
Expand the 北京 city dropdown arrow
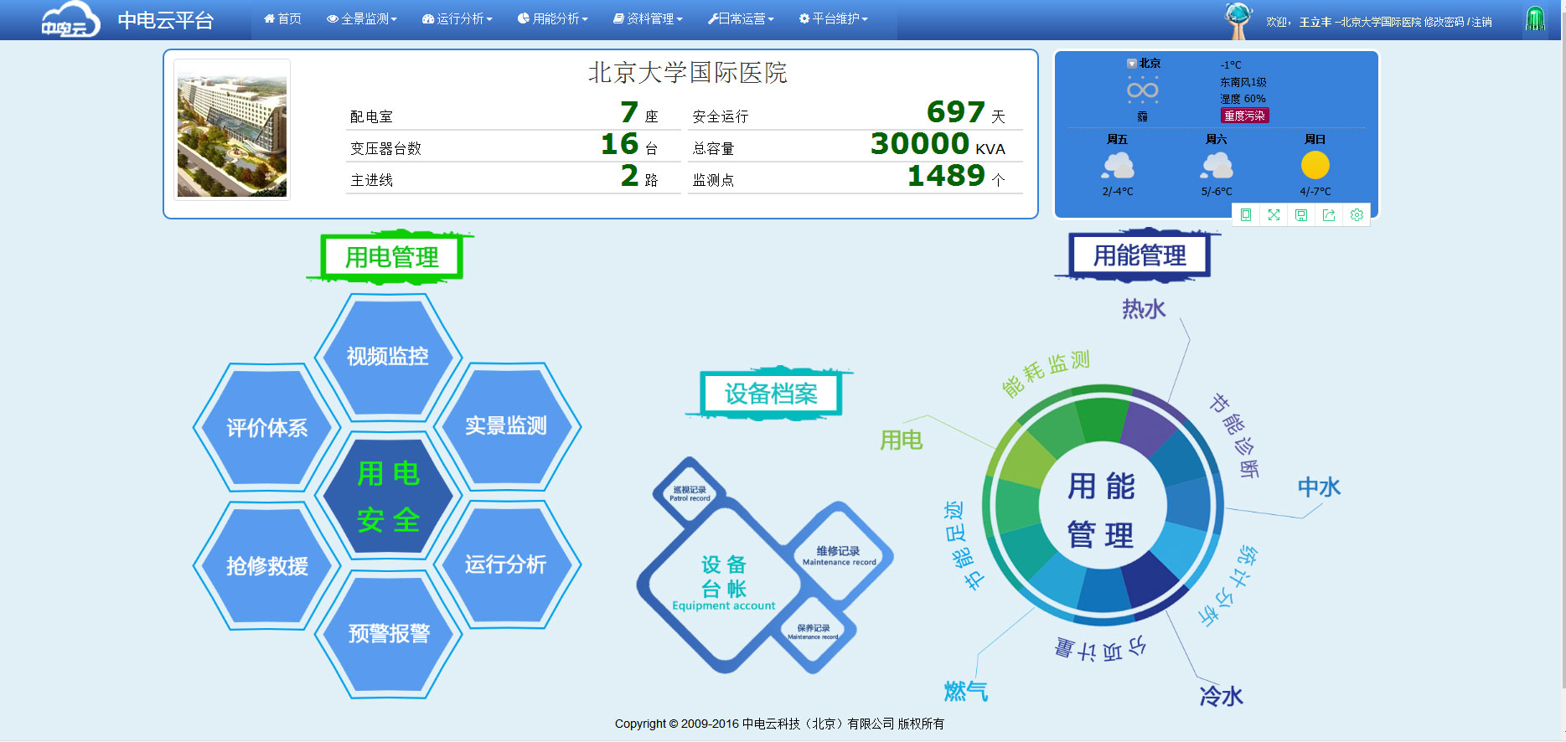point(1131,64)
